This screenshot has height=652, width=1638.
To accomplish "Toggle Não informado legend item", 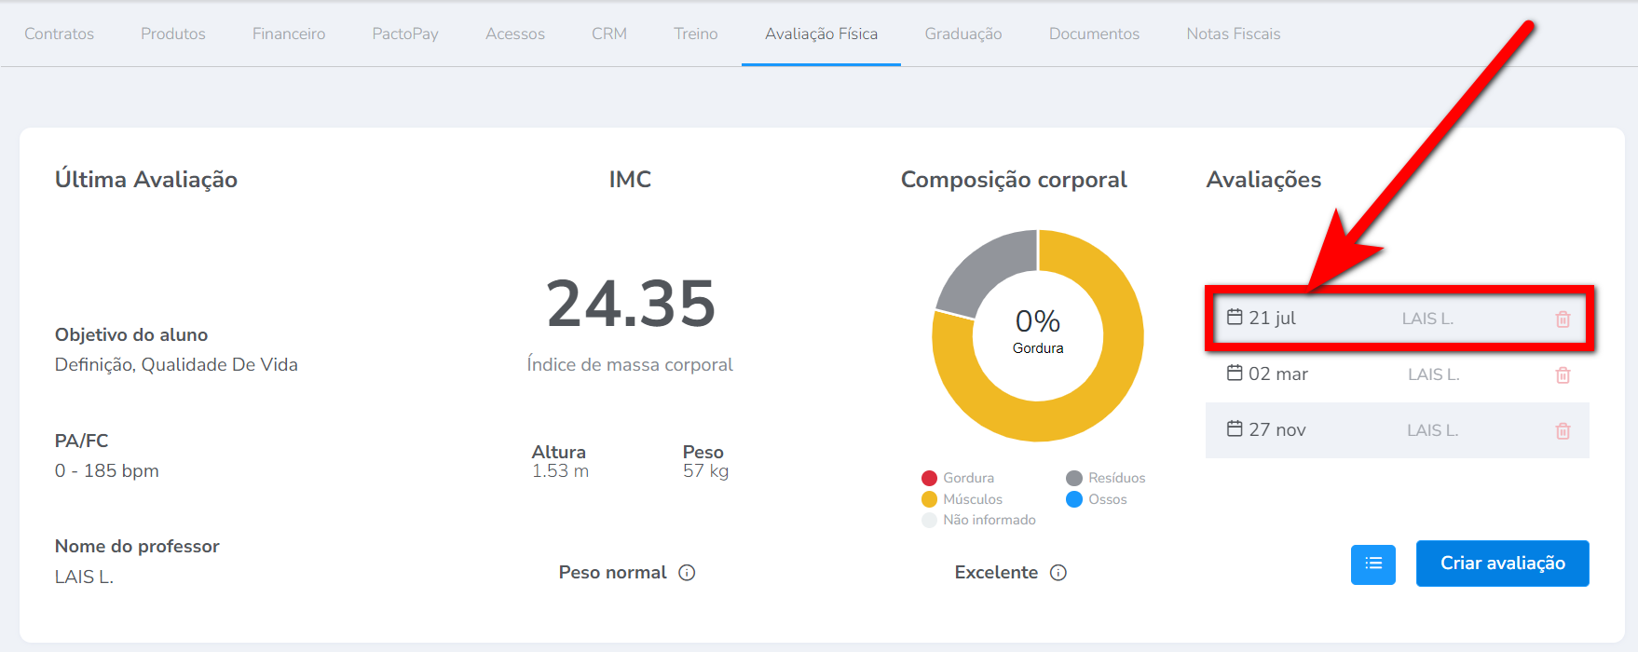I will (x=978, y=520).
